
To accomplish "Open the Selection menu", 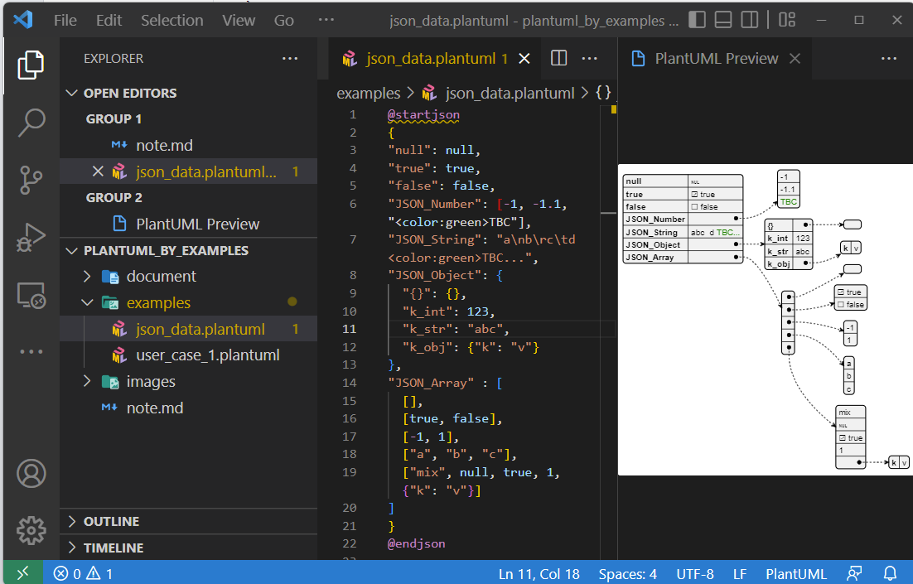I will (171, 21).
